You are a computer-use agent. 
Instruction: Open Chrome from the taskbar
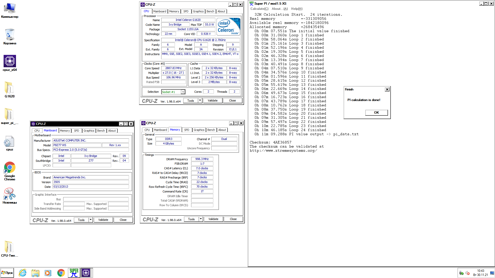point(61,273)
